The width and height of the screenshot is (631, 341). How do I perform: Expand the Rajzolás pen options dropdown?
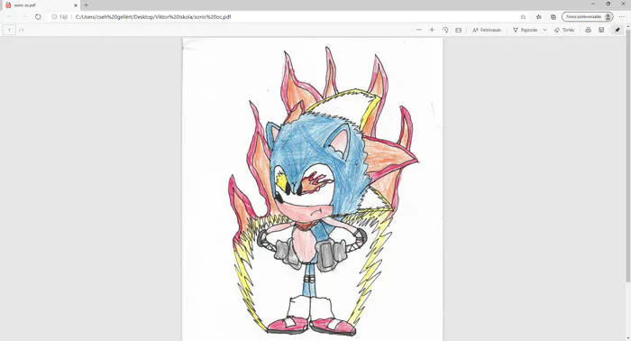(544, 30)
